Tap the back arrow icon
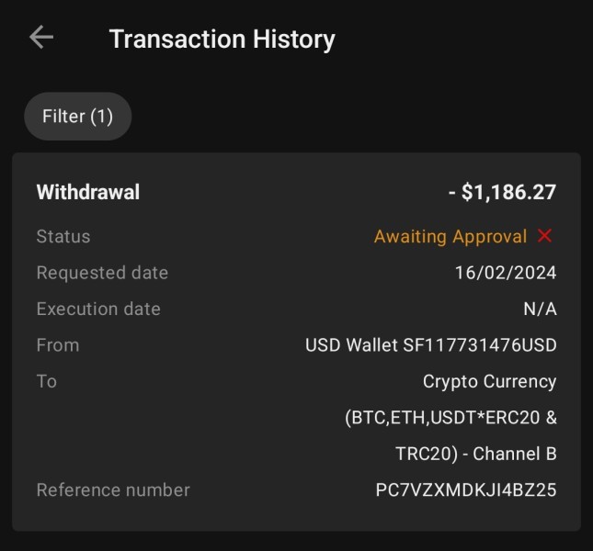 point(41,37)
